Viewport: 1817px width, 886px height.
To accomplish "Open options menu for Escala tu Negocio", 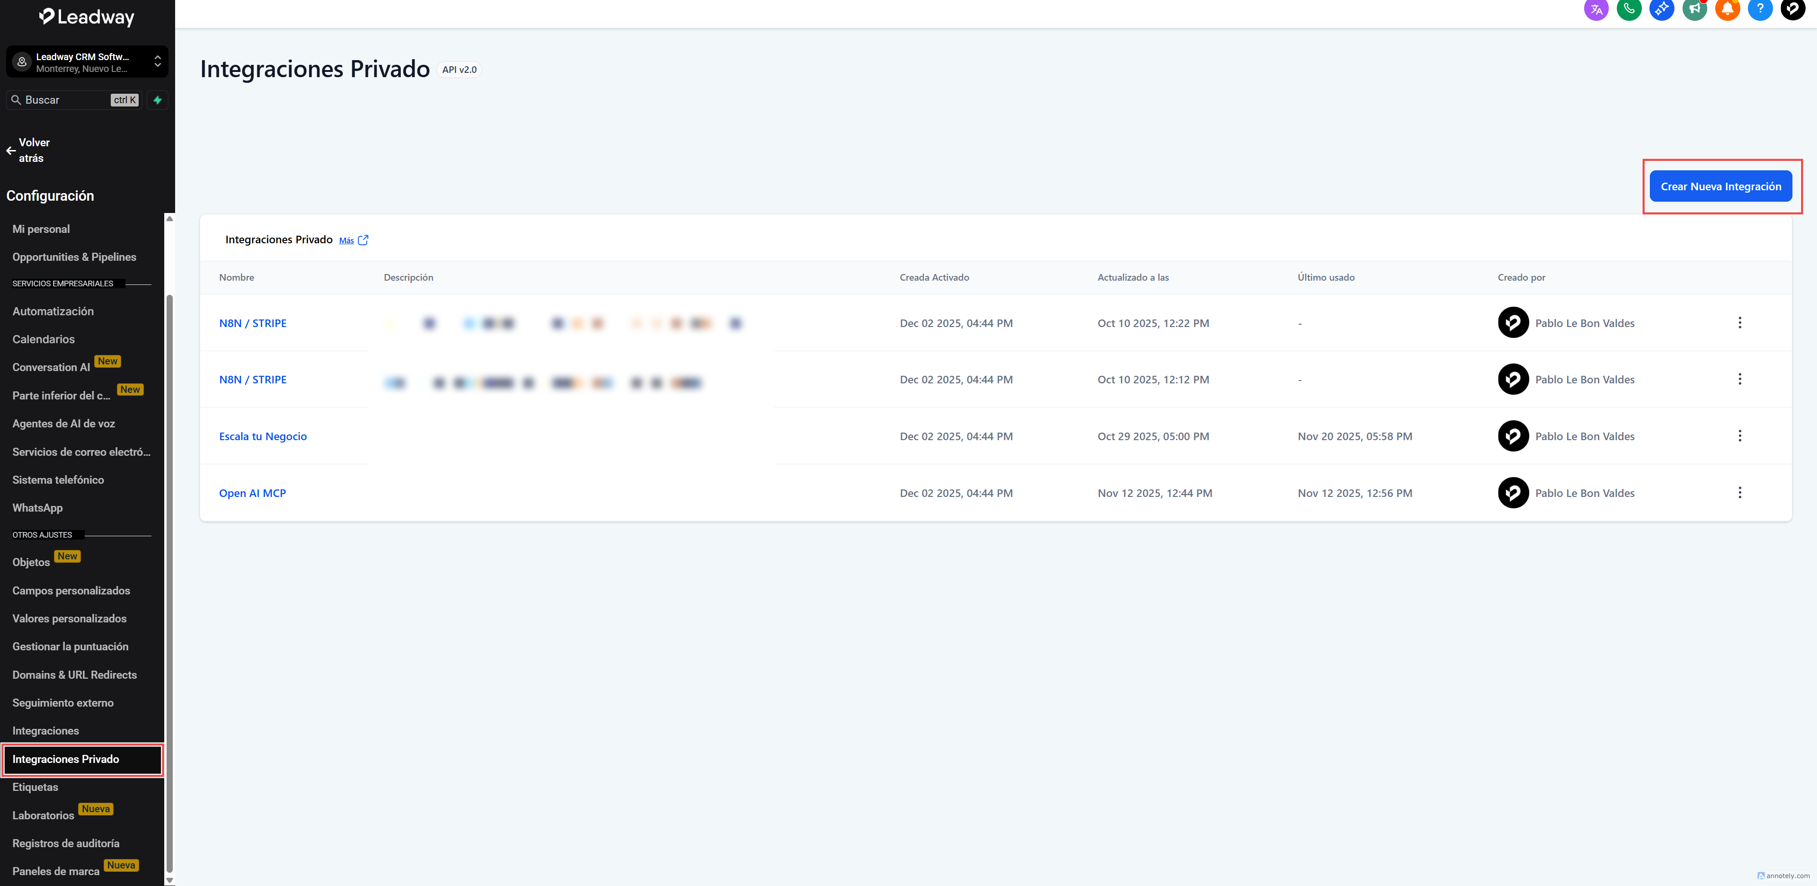I will (1739, 436).
